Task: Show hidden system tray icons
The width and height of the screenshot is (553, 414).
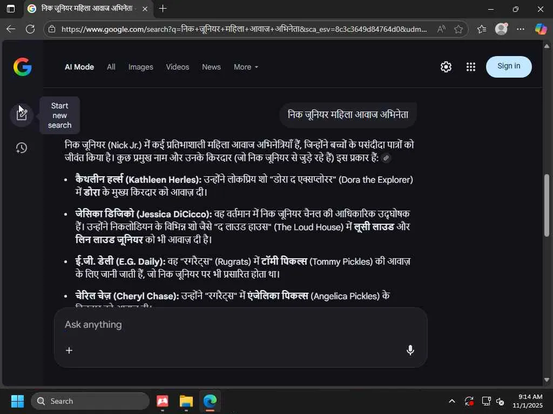Action: [x=452, y=401]
